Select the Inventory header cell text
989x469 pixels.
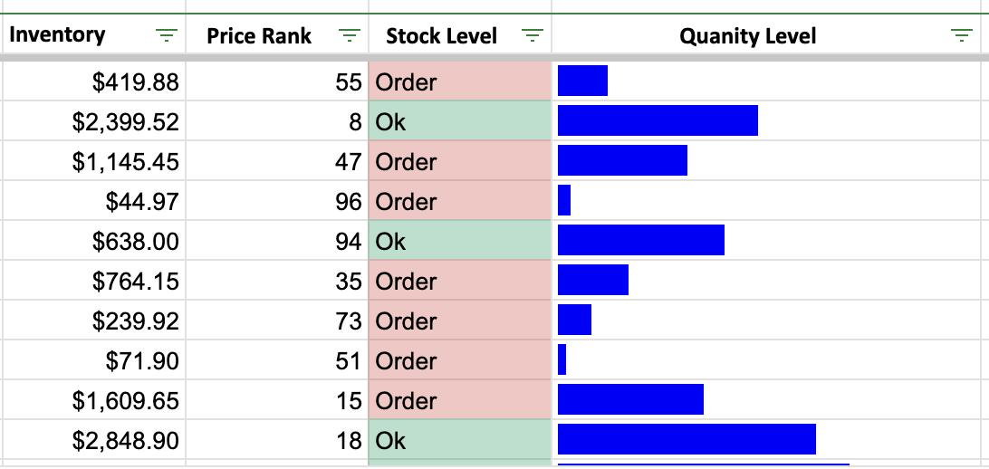coord(57,35)
